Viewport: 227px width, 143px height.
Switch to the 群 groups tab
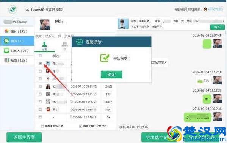65,46
